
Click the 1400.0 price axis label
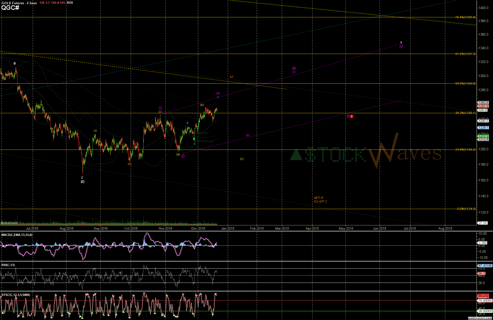(x=484, y=8)
